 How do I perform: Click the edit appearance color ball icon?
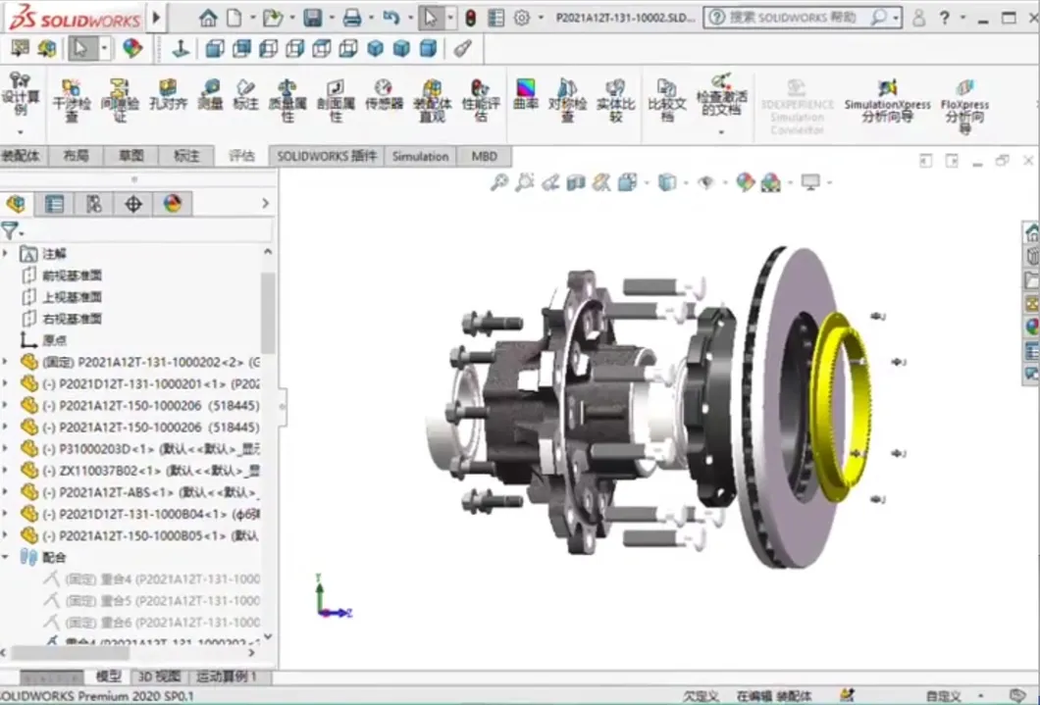pyautogui.click(x=132, y=48)
